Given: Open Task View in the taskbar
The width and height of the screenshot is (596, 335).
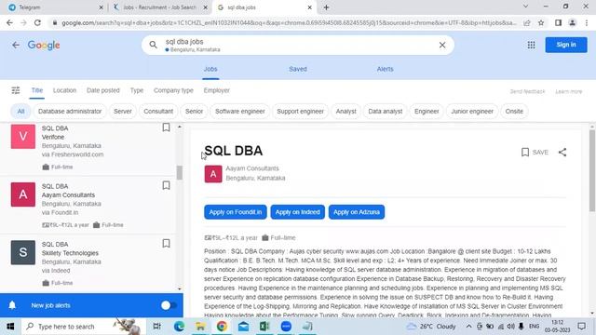Looking at the screenshot, I should (x=156, y=327).
